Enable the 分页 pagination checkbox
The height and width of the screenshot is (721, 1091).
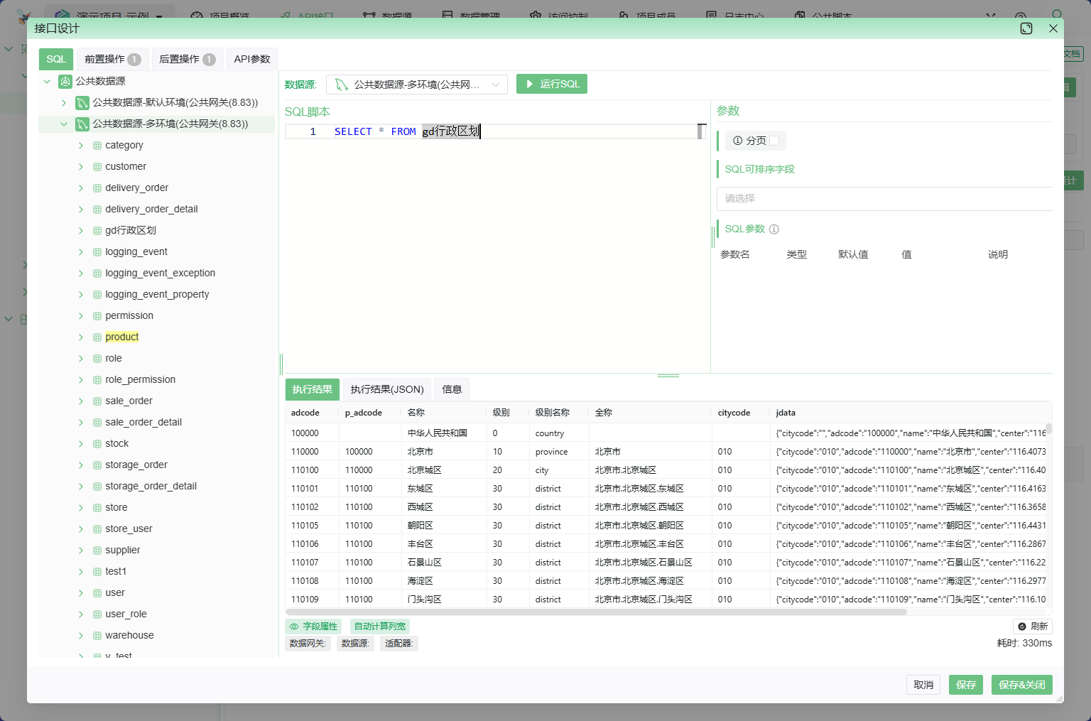coord(774,141)
